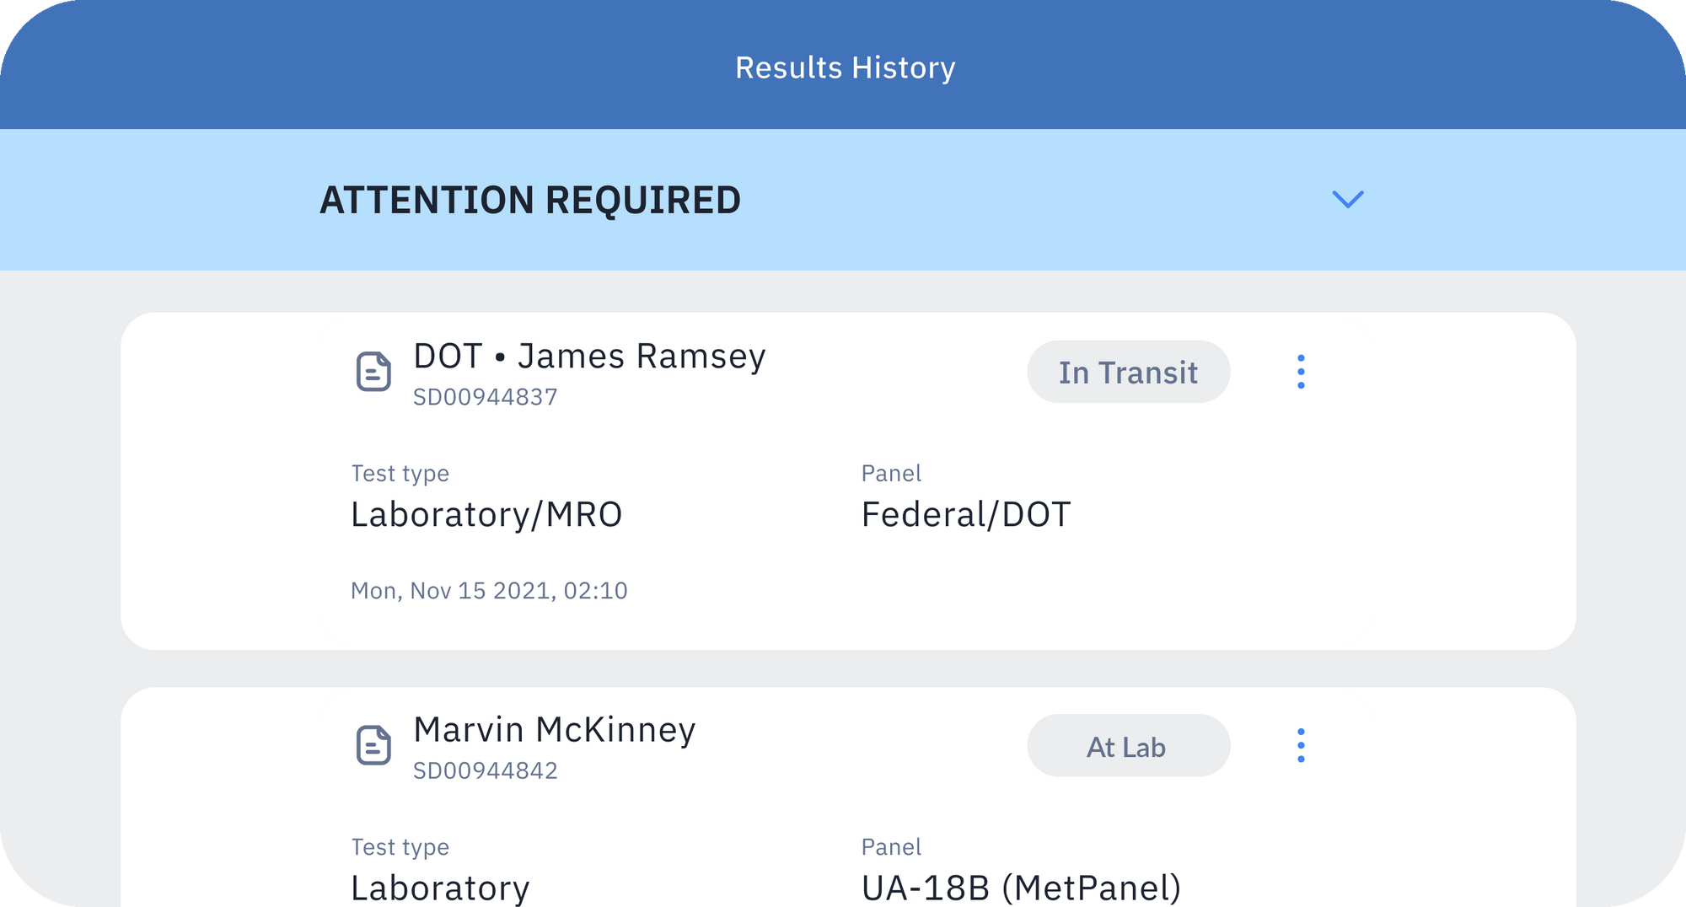Open the document icon for Marvin McKinney
This screenshot has height=907, width=1686.
373,745
